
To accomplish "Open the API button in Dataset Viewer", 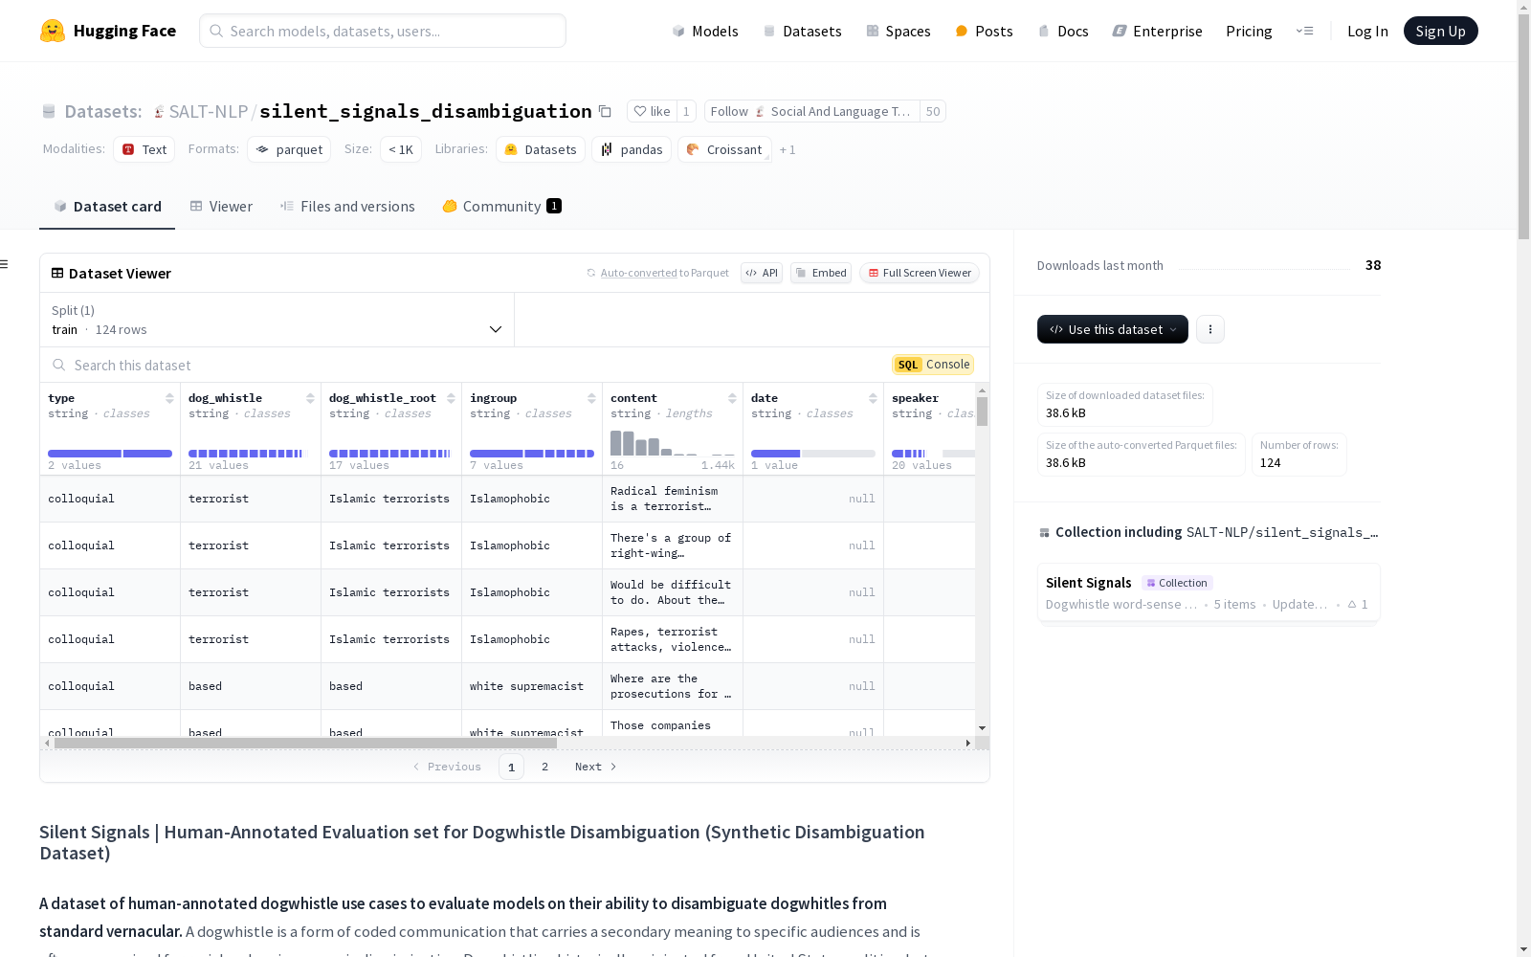I will (x=762, y=273).
